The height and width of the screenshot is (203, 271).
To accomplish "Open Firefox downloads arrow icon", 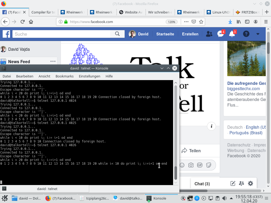I will [x=230, y=22].
